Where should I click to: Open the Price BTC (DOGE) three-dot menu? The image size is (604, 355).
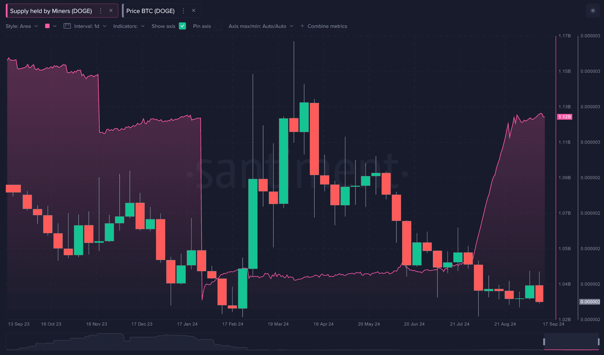pyautogui.click(x=183, y=11)
